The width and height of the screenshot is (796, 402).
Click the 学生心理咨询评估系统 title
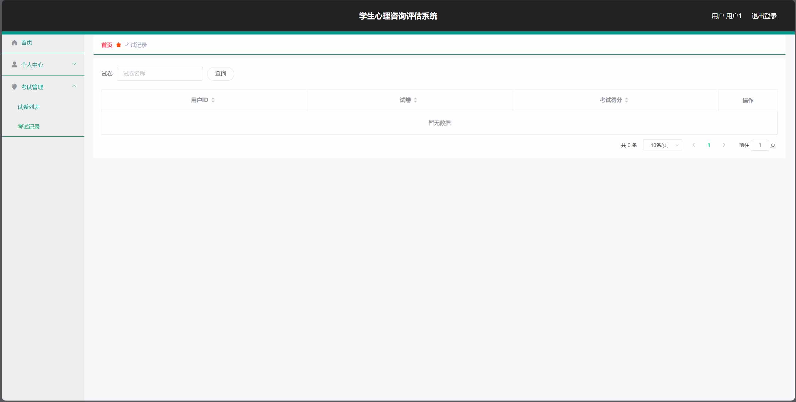[398, 16]
